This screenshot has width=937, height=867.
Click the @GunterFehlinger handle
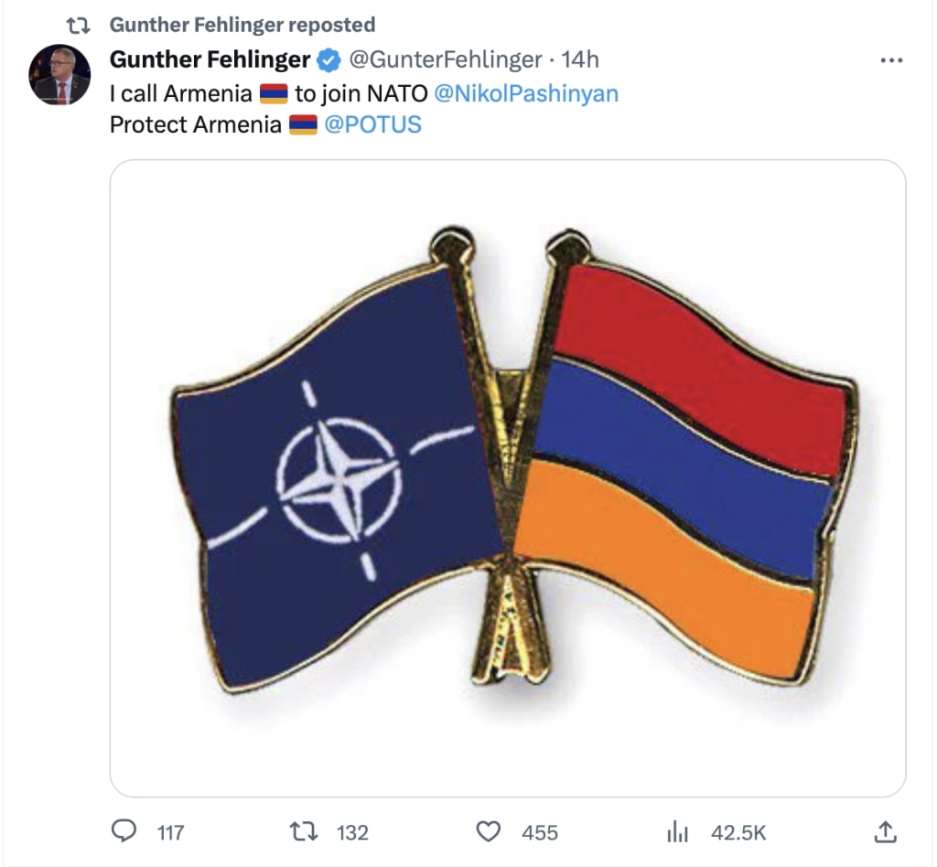tap(446, 59)
